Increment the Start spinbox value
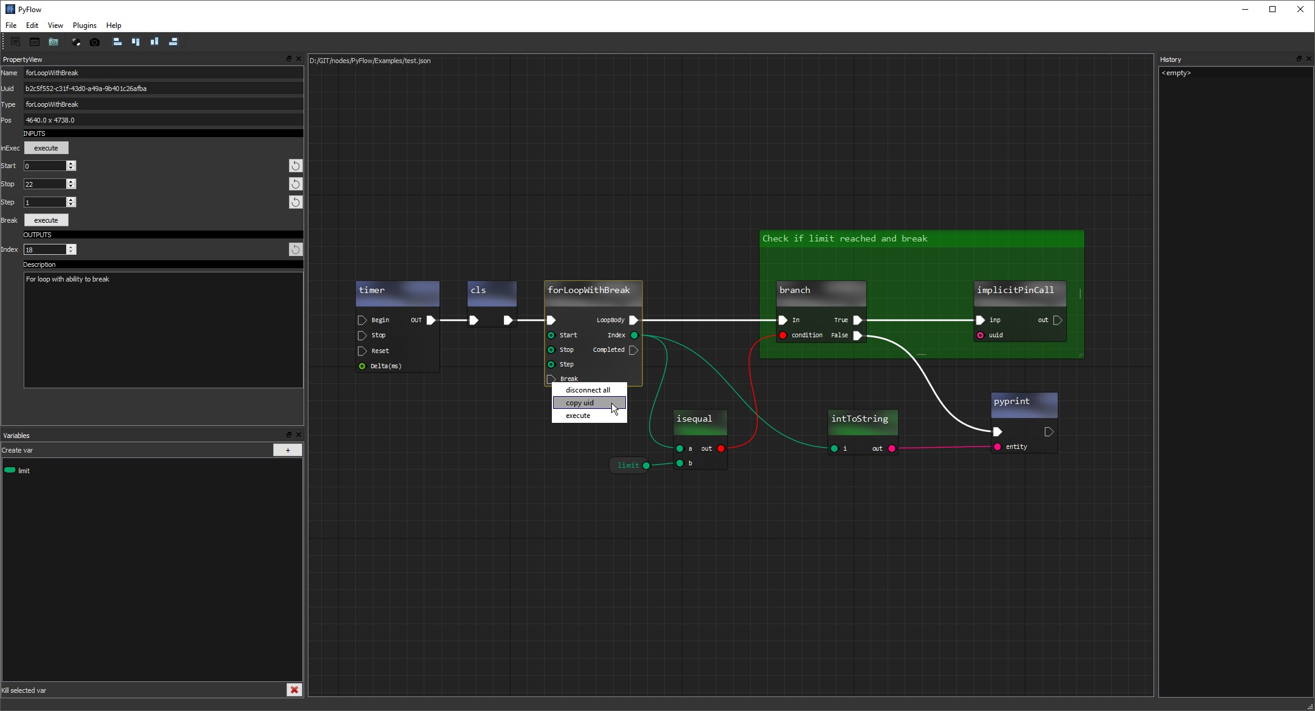 point(71,163)
